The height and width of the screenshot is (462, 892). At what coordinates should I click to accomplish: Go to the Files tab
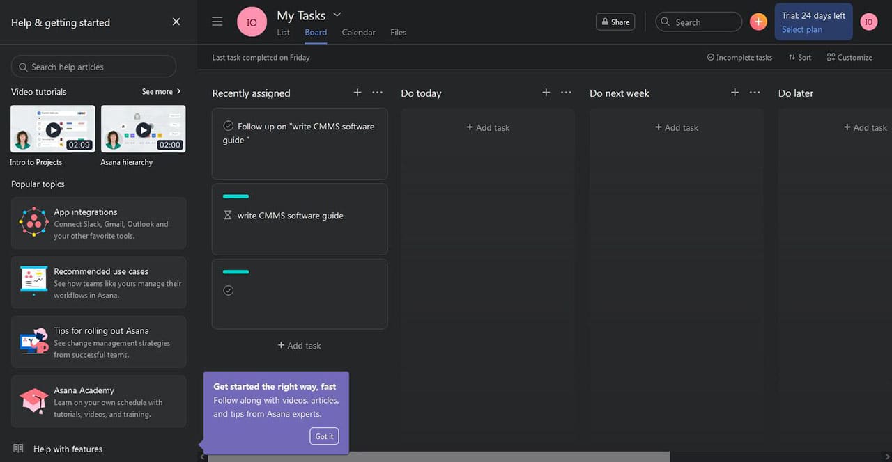[399, 32]
